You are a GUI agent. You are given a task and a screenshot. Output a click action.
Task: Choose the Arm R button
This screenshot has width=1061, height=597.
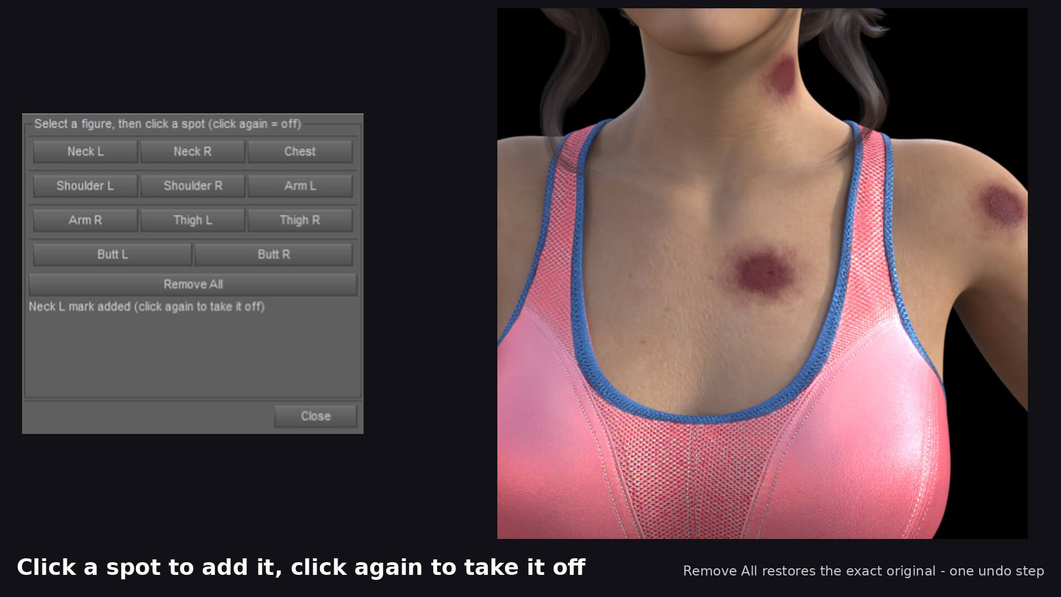85,220
